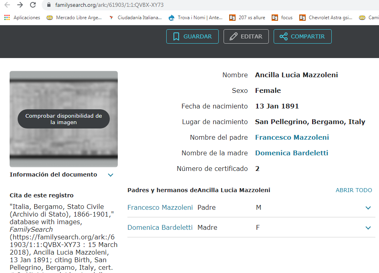Open the partially visible Cami... bookmark
Image resolution: width=379 pixels, height=273 pixels.
point(369,17)
